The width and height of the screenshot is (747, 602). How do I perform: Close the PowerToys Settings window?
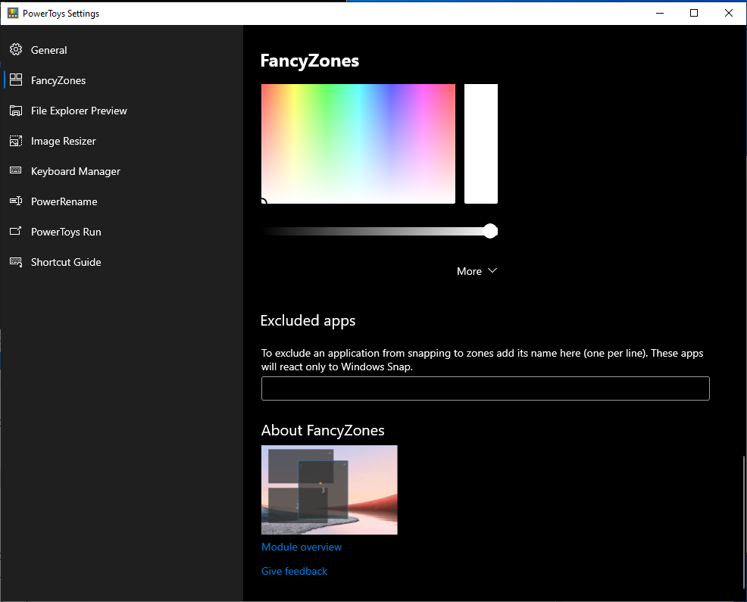[729, 14]
